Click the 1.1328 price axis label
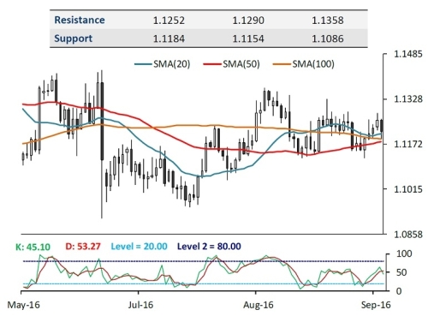The height and width of the screenshot is (316, 428). tap(407, 99)
